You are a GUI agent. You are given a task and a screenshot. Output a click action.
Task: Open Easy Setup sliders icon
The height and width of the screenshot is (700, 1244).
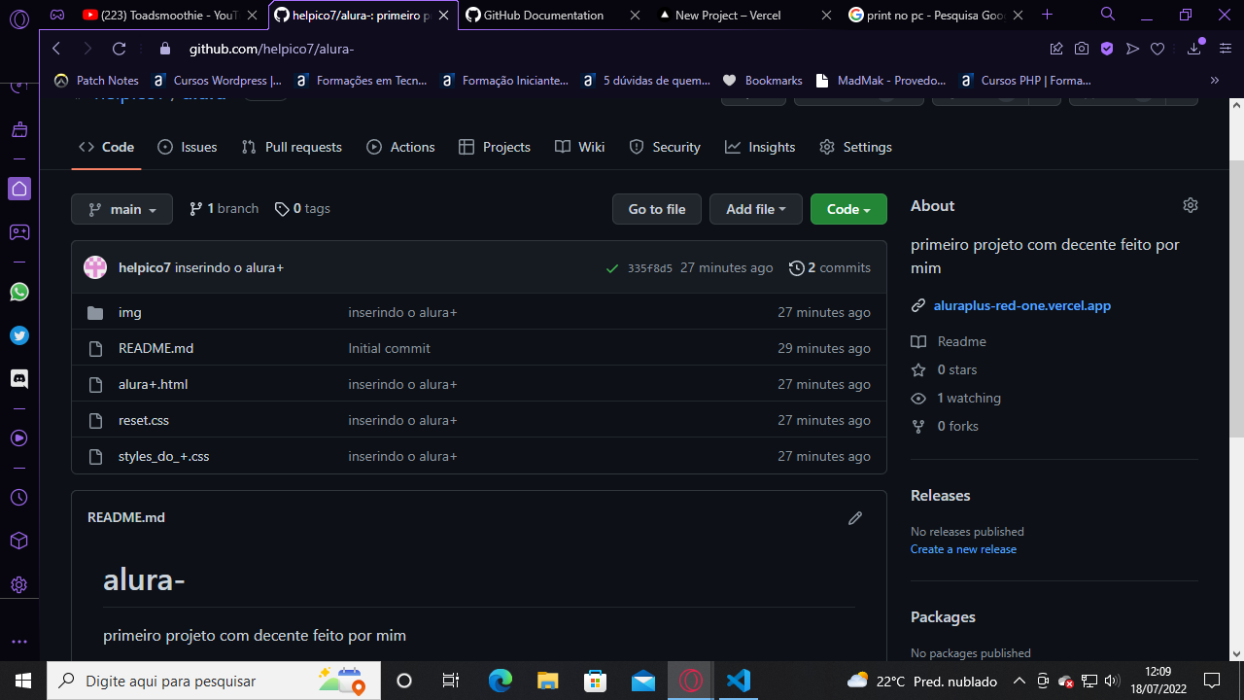1226,49
